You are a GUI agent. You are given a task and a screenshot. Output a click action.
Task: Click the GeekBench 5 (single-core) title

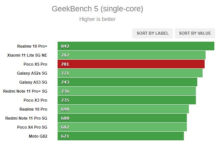[x=97, y=9]
